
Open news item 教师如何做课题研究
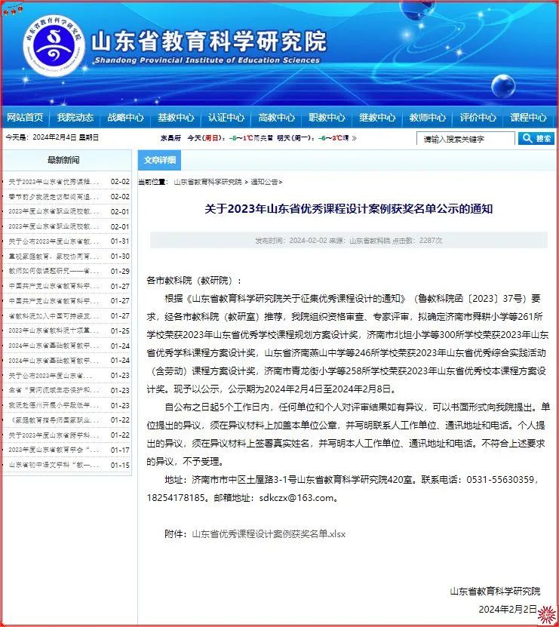(54, 271)
